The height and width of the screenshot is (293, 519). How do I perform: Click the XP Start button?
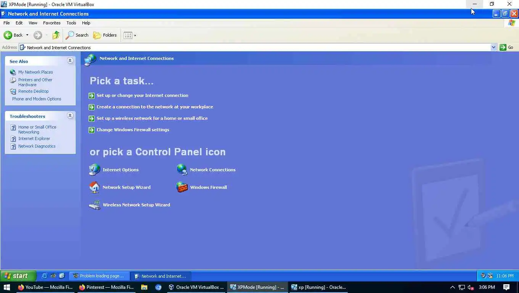18,276
